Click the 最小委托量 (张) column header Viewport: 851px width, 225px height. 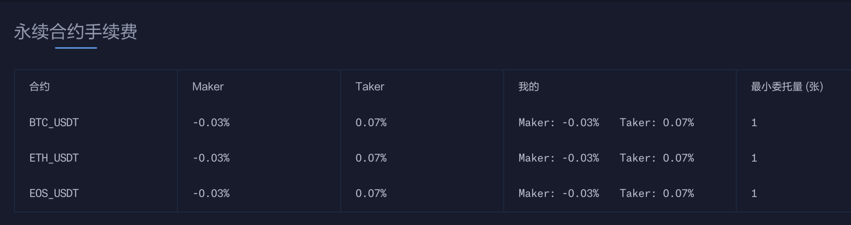click(x=787, y=86)
